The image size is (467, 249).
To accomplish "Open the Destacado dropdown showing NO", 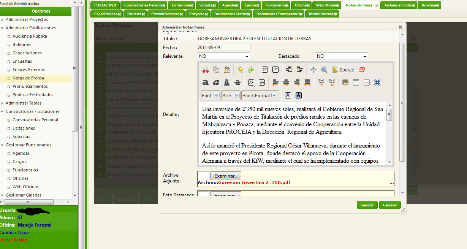I will point(342,56).
